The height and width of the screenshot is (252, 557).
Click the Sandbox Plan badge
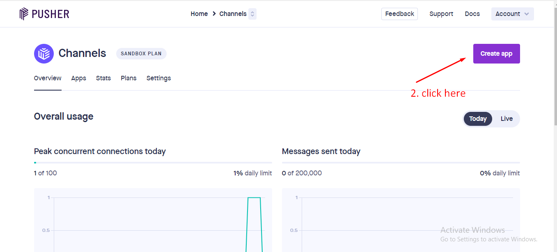pos(141,54)
